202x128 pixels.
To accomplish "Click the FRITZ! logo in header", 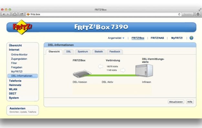I will click(22, 27).
